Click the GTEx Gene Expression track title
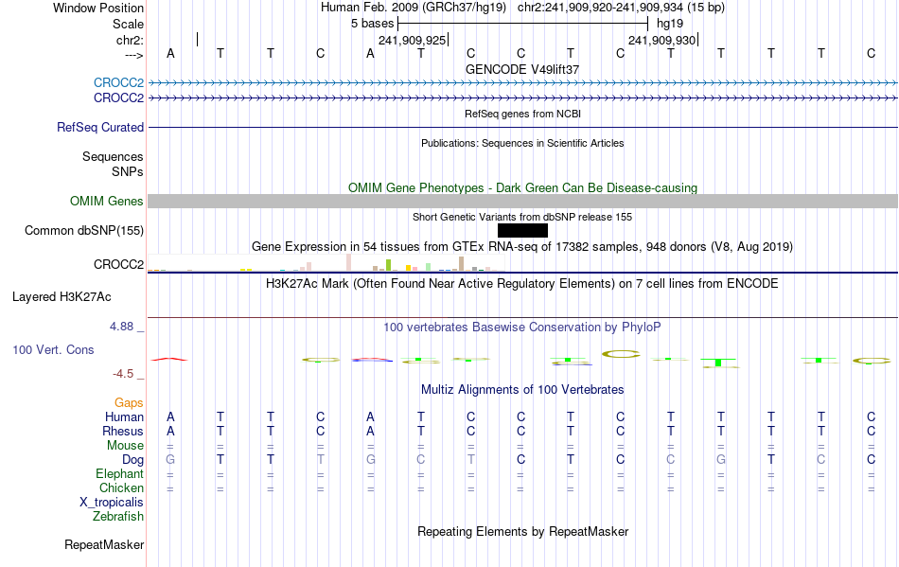The image size is (899, 567). tap(522, 247)
